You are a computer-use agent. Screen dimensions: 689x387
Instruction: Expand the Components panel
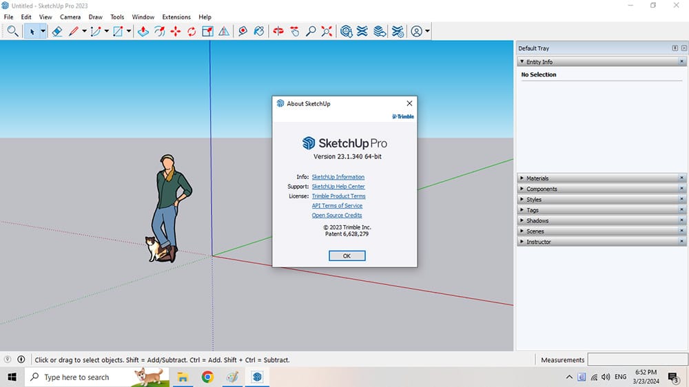(x=522, y=189)
